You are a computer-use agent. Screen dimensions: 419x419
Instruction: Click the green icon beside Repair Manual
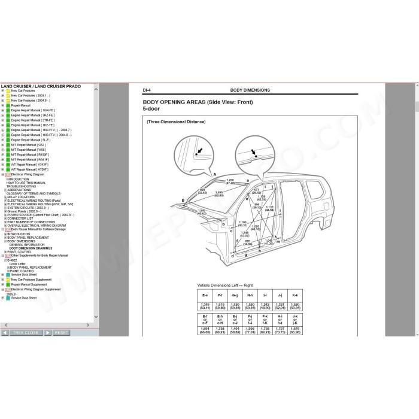point(8,105)
